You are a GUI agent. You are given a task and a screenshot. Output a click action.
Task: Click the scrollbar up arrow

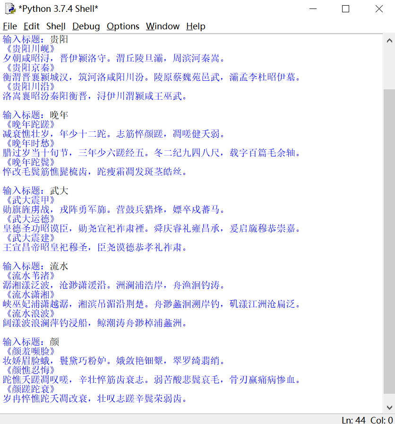pyautogui.click(x=389, y=41)
